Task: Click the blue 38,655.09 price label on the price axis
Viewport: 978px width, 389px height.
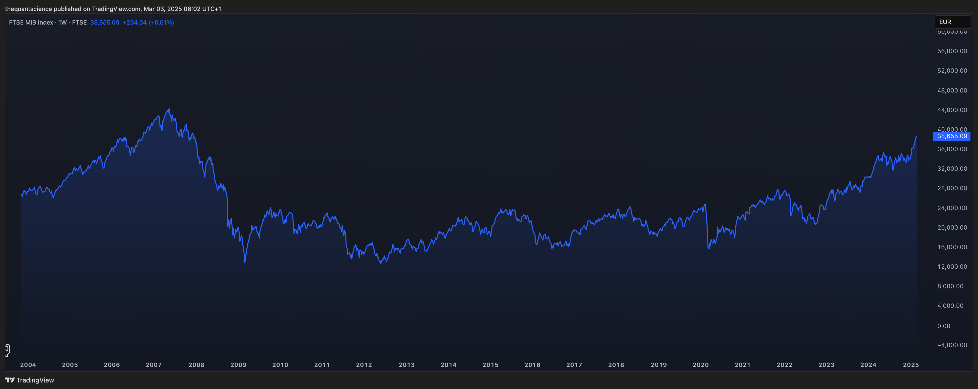Action: pyautogui.click(x=952, y=136)
